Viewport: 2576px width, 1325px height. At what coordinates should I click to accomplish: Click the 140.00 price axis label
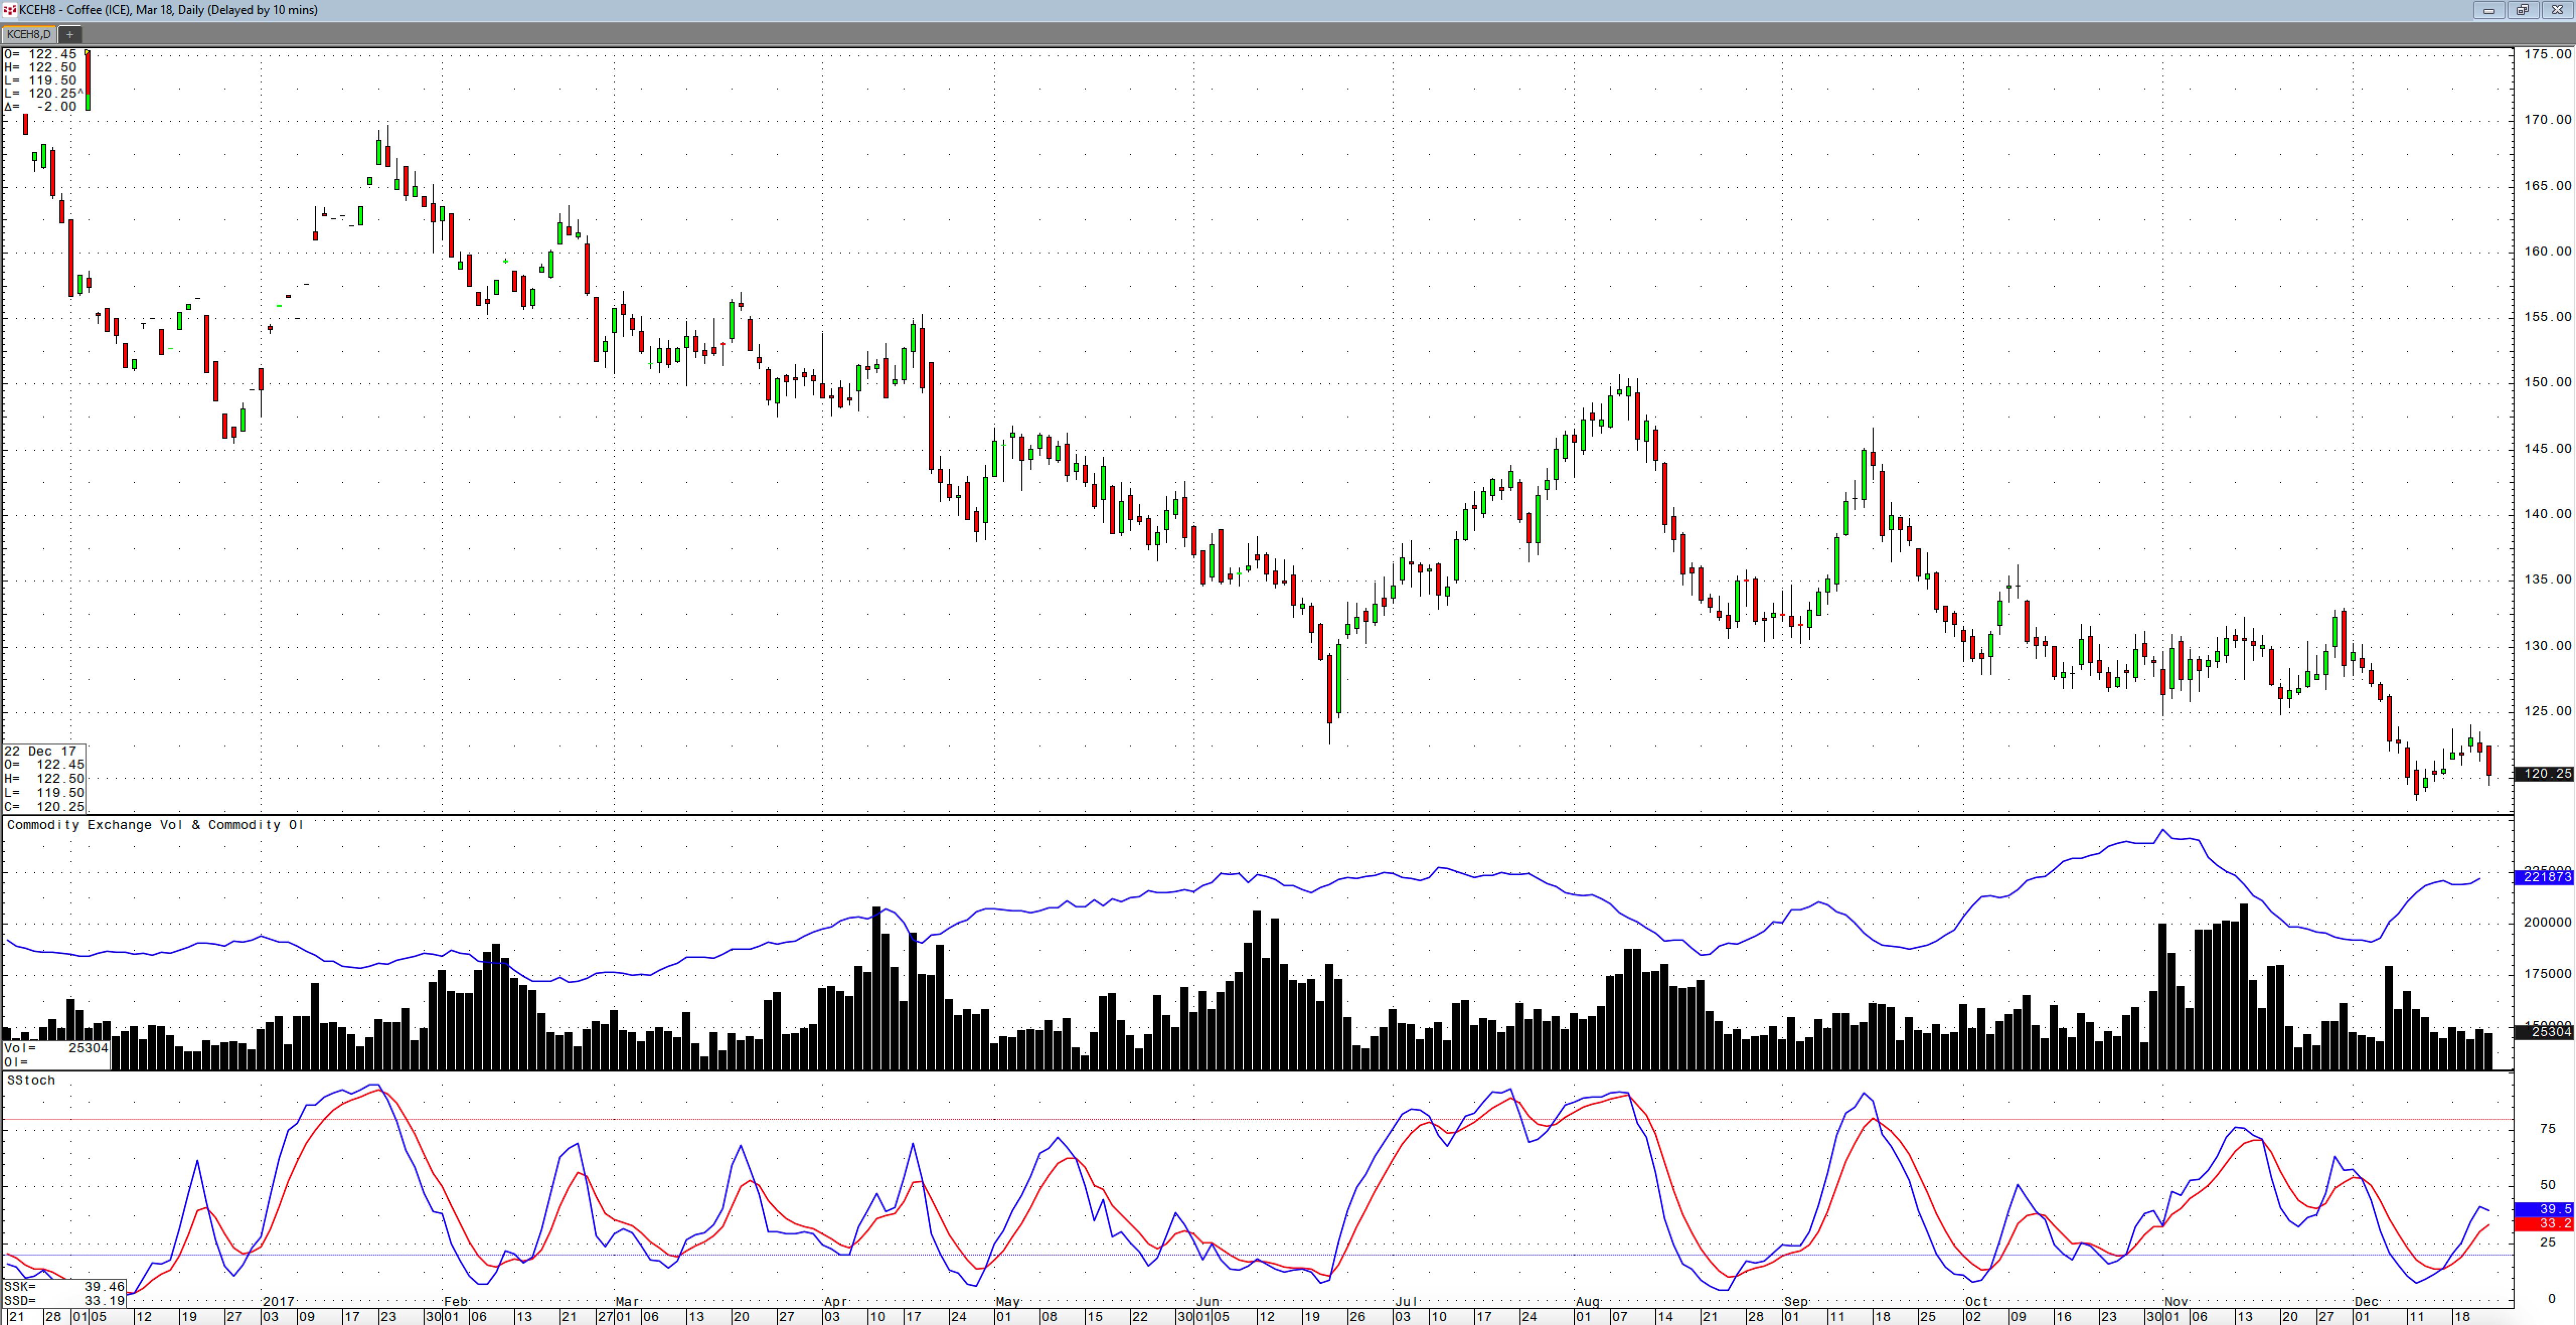2547,514
